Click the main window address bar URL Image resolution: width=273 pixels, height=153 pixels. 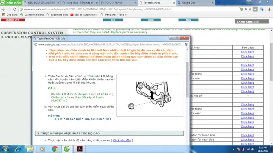coord(97,9)
